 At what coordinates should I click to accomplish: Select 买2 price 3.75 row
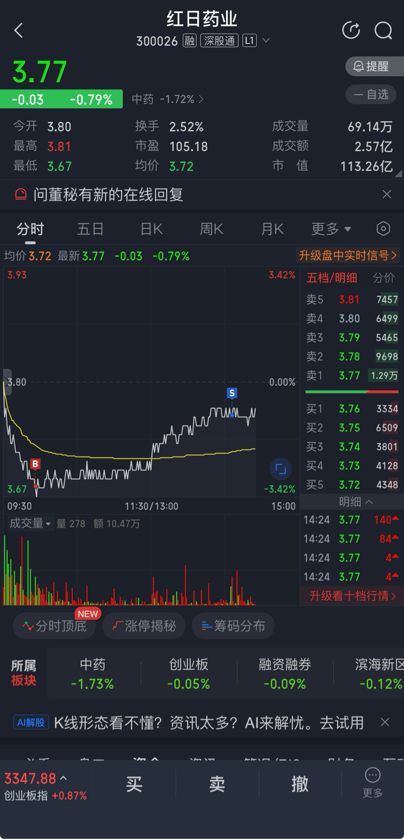(x=352, y=428)
